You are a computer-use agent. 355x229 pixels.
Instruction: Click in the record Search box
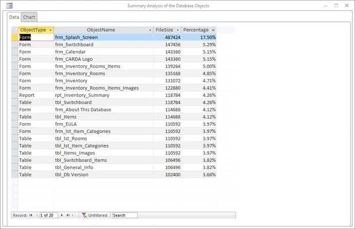pyautogui.click(x=125, y=215)
